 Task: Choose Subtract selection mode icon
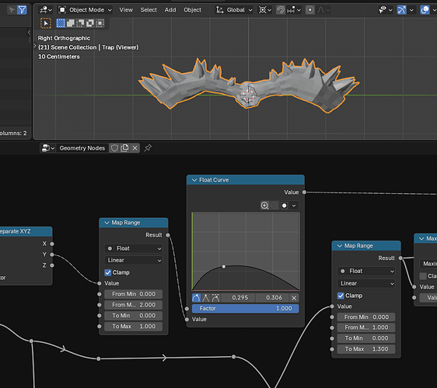point(80,23)
